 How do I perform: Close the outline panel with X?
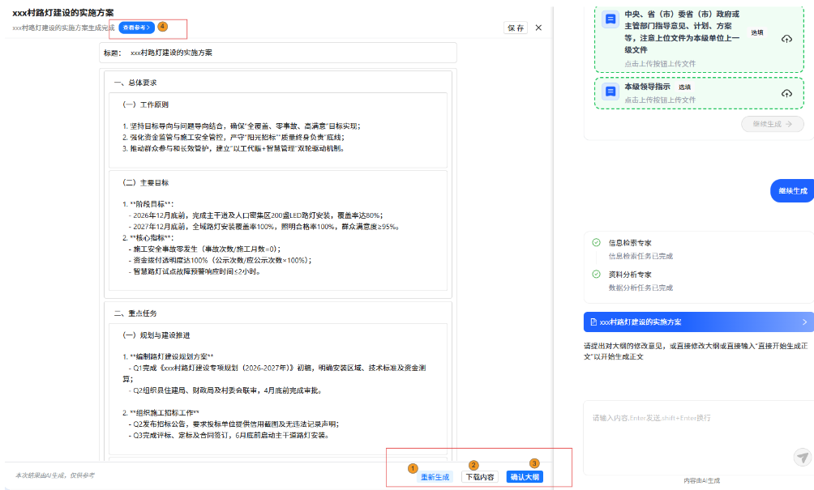[x=538, y=28]
